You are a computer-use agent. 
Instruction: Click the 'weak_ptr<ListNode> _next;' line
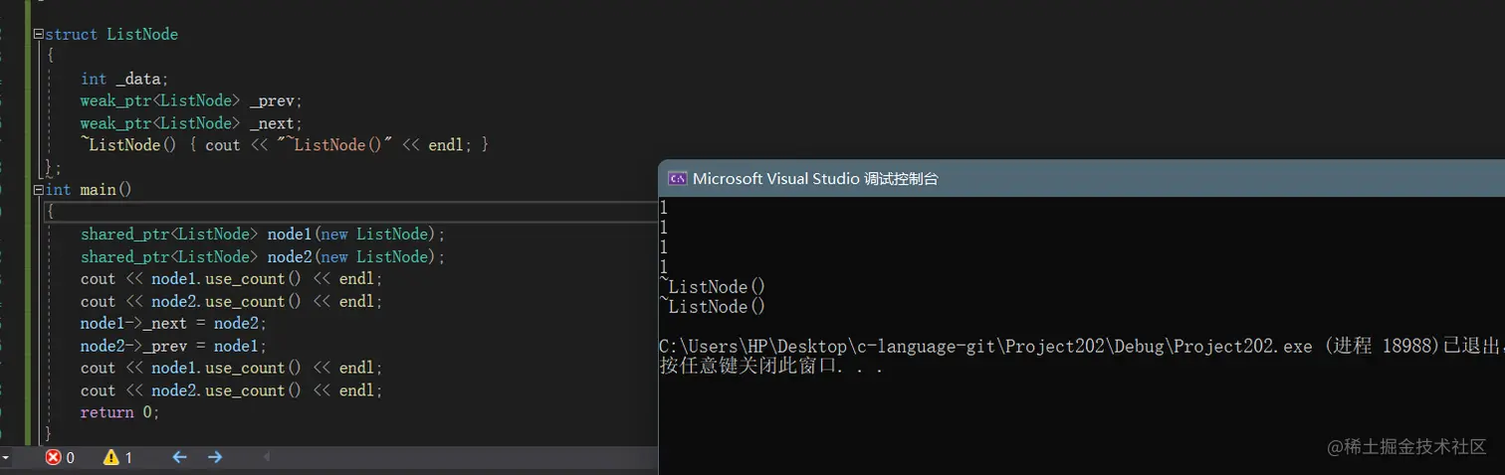[191, 123]
